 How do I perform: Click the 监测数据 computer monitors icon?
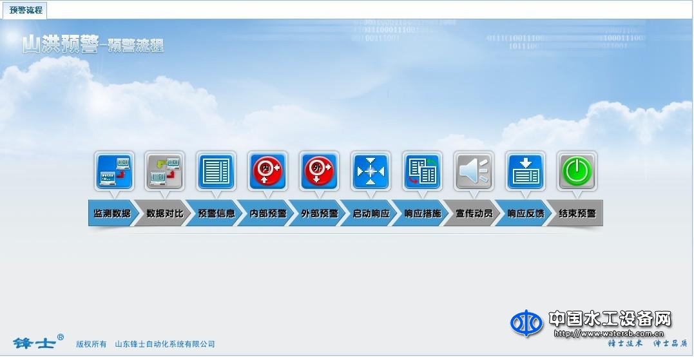114,171
